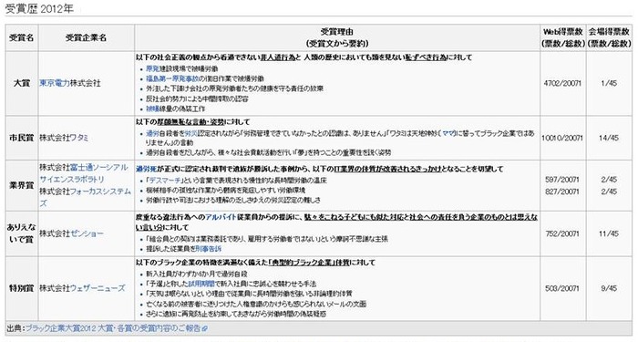Viewport: 638px width, 342px height.
Task: Click external link icon after source citation
Action: tap(205, 328)
